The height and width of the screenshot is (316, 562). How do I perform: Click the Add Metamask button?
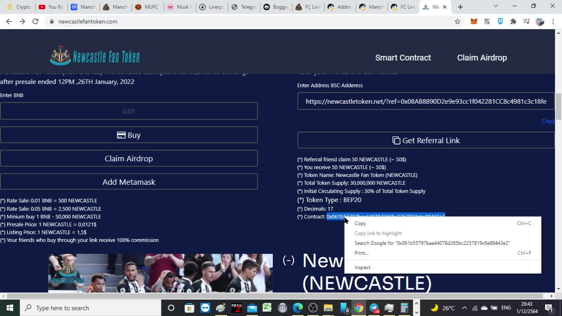pos(129,182)
